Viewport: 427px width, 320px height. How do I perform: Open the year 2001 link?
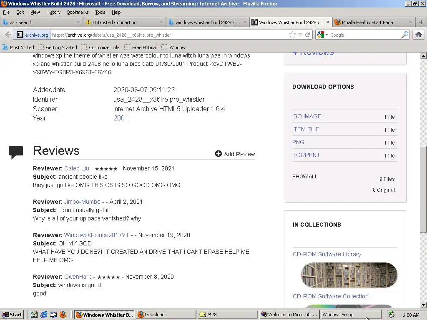click(121, 118)
